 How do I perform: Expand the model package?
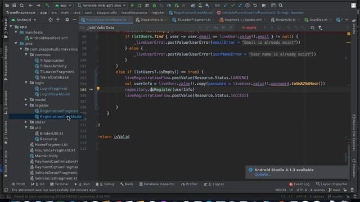(26, 100)
